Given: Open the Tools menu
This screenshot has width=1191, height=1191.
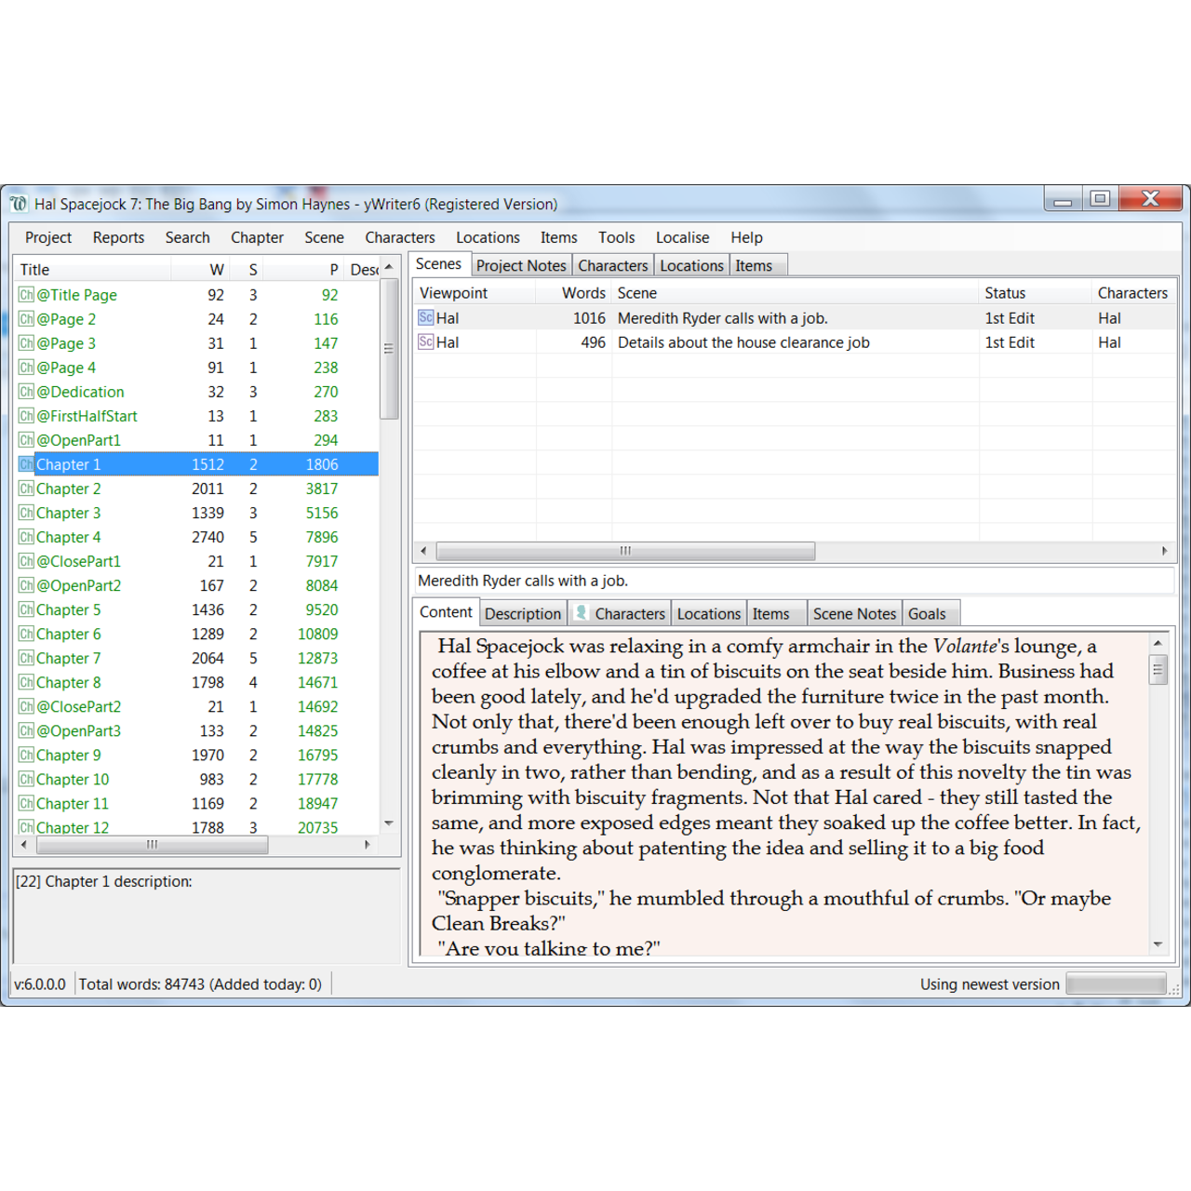Looking at the screenshot, I should (x=616, y=237).
